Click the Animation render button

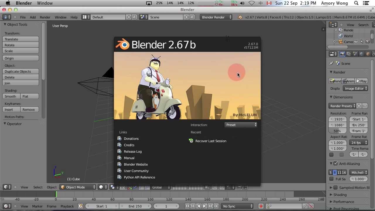point(349,81)
